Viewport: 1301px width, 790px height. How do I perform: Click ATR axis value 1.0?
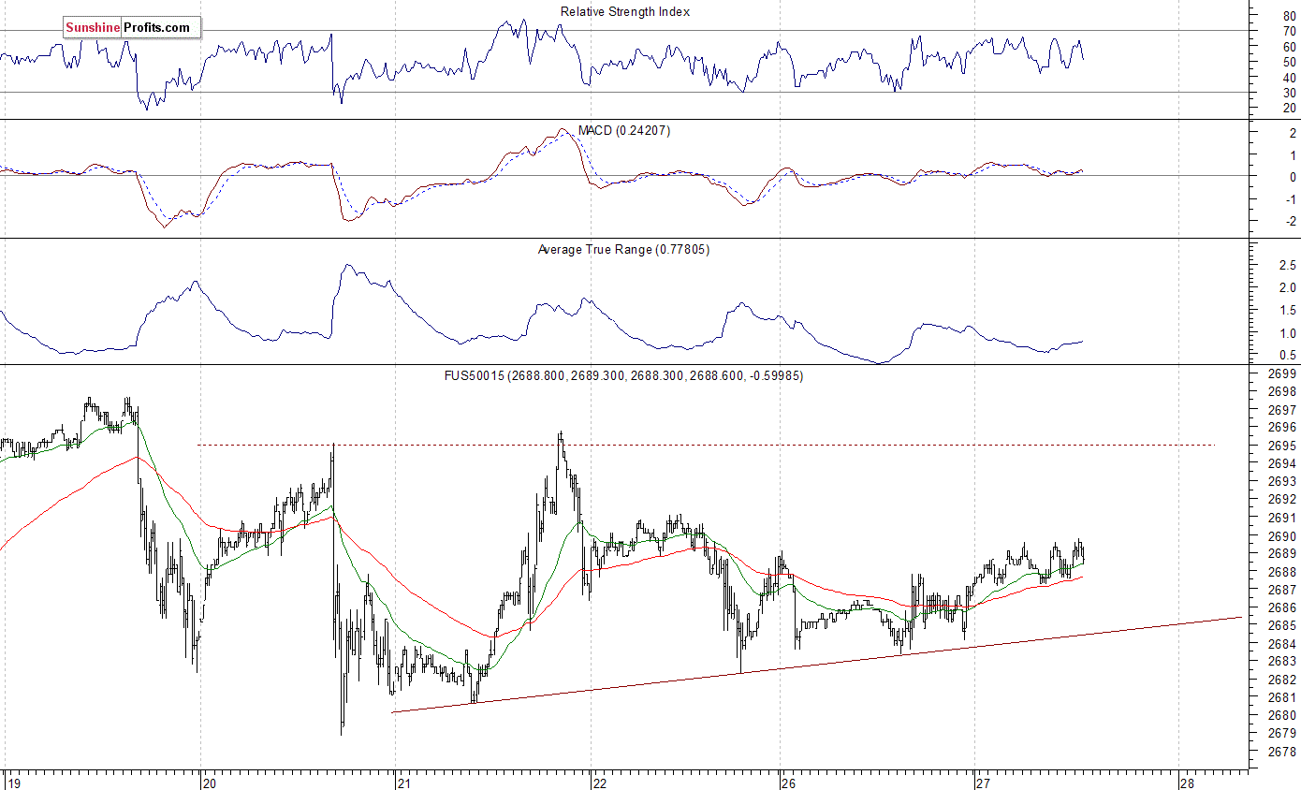tap(1287, 333)
